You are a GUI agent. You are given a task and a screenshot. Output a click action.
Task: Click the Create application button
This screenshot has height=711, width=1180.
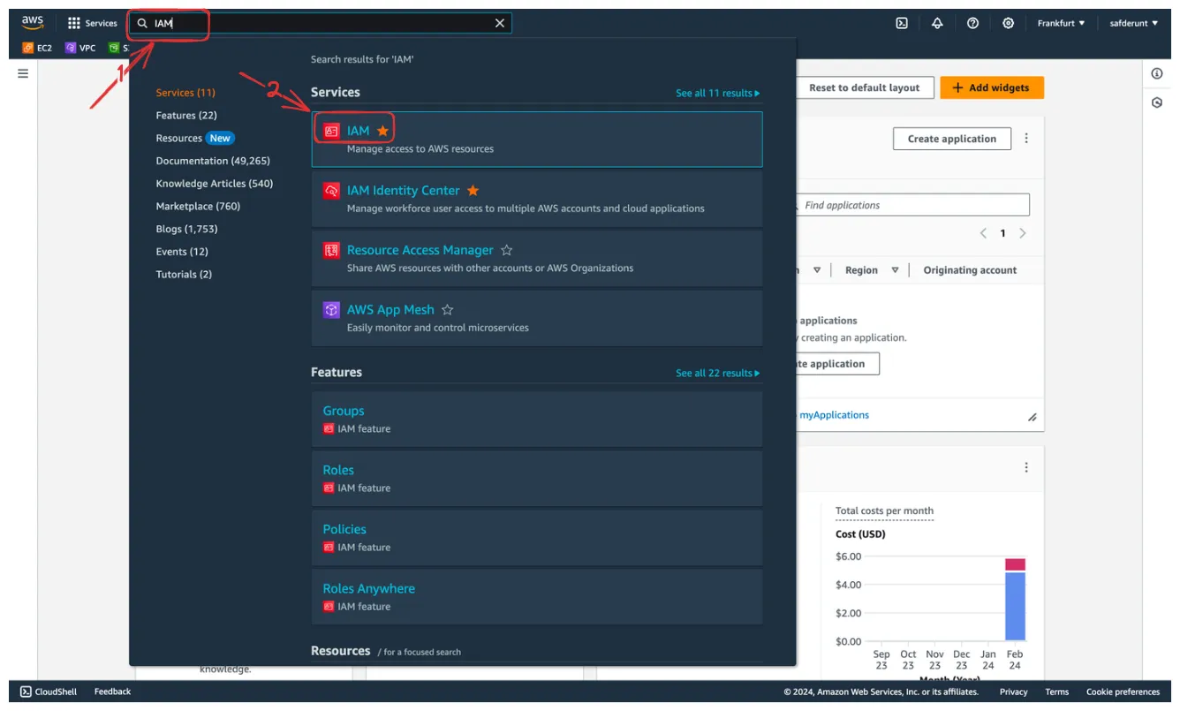951,139
